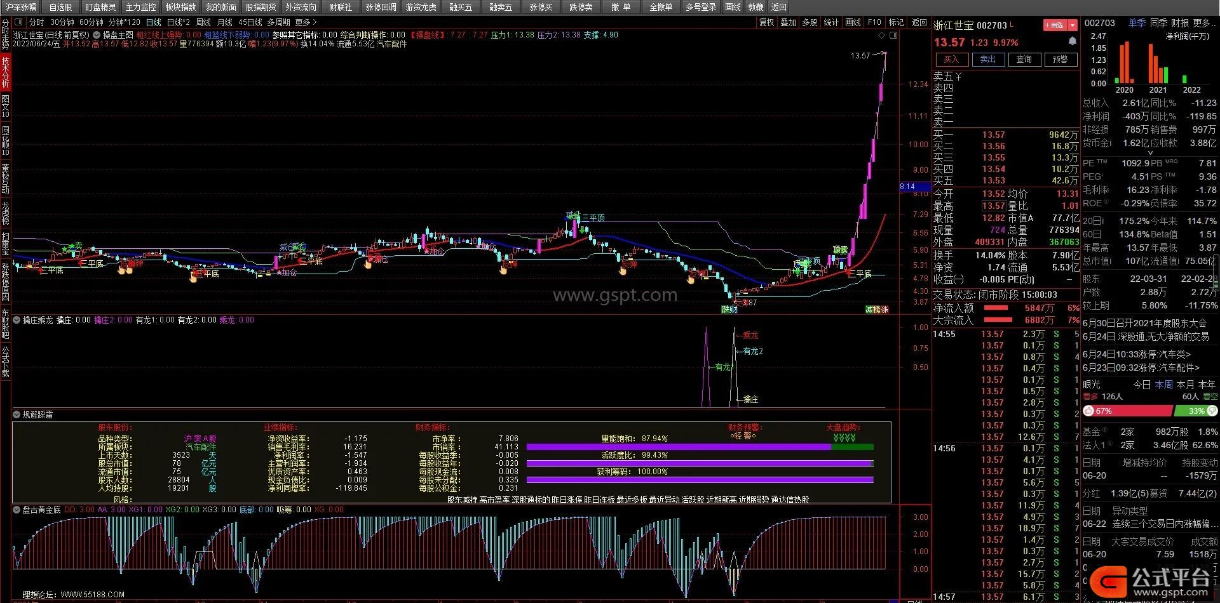Expand the 更多 periods menu
The image size is (1220, 603).
click(x=305, y=22)
